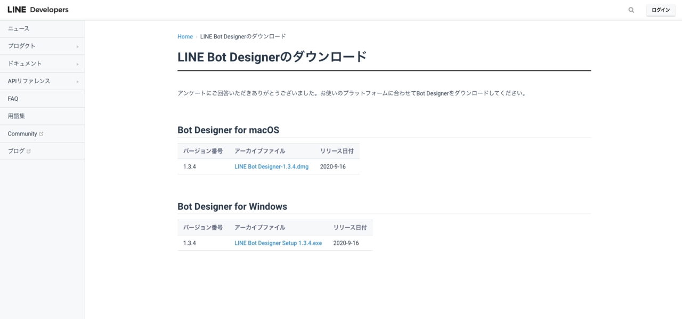682x319 pixels.
Task: Open the FAQ page from the sidebar
Action: pyautogui.click(x=13, y=98)
